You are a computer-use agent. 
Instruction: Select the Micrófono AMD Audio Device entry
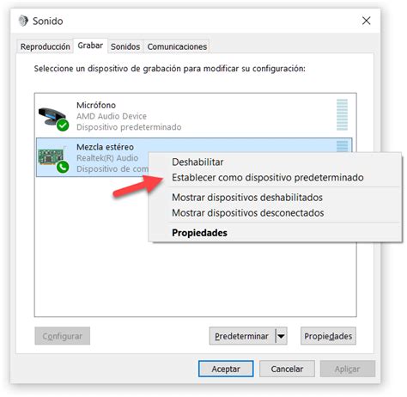point(194,116)
